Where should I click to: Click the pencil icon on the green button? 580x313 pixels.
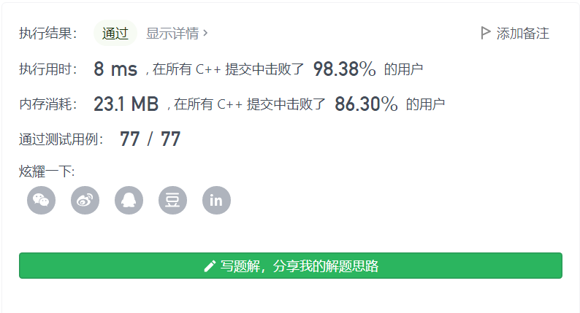click(210, 266)
